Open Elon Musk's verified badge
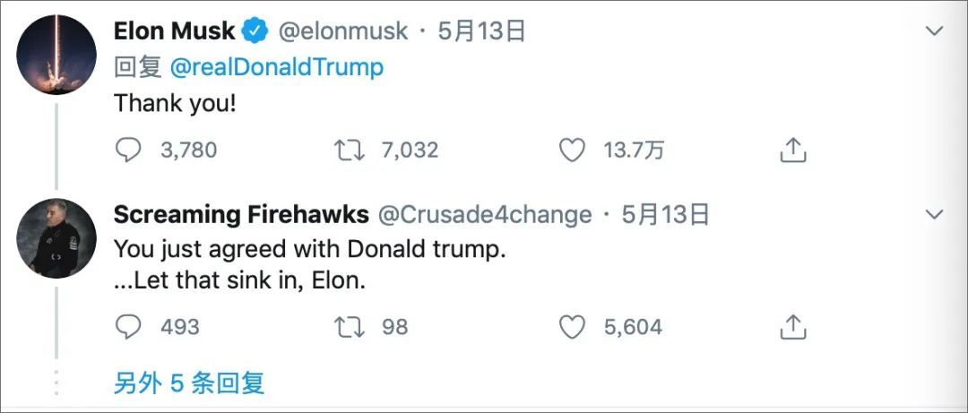 (x=255, y=31)
